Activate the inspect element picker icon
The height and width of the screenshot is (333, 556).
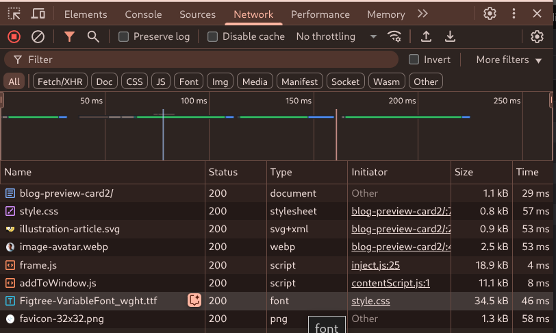[x=14, y=14]
